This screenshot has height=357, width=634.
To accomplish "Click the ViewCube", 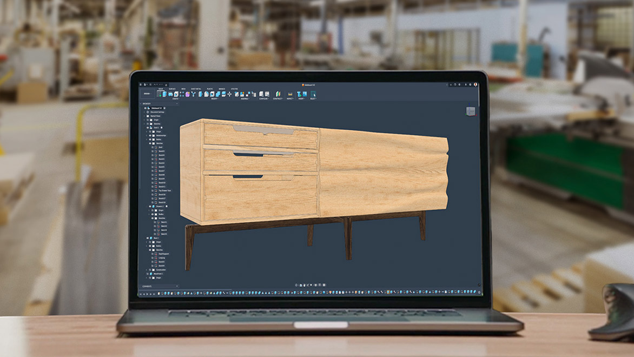I will pos(470,111).
